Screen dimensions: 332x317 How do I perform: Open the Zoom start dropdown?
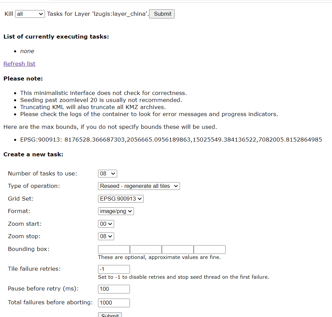pos(106,224)
